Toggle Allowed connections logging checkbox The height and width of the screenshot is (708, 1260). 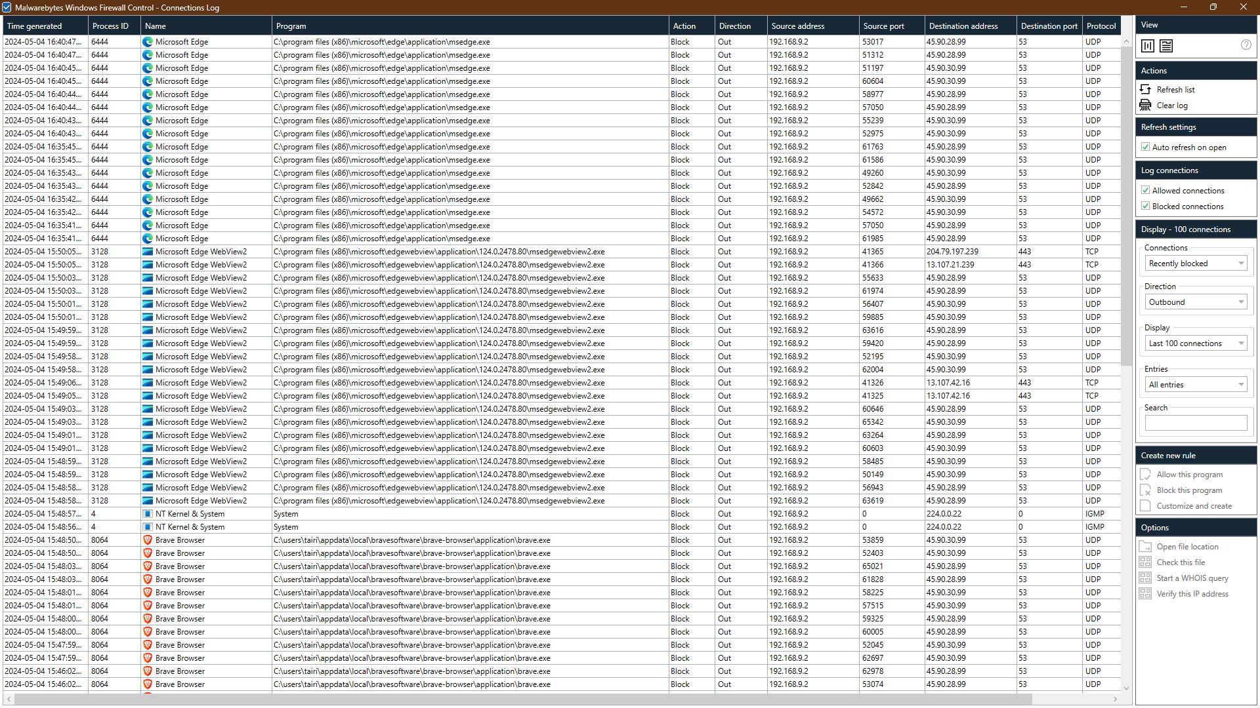coord(1146,191)
